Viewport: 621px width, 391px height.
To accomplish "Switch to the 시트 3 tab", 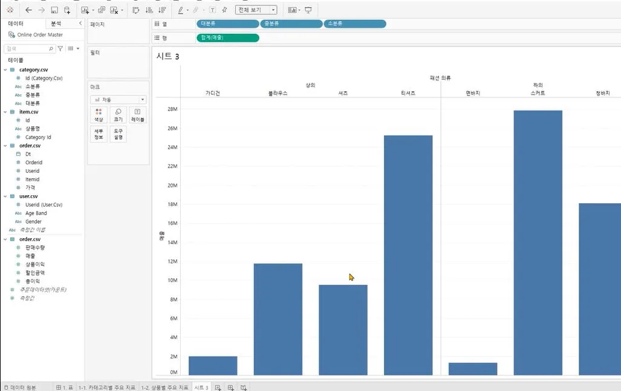I will point(201,387).
